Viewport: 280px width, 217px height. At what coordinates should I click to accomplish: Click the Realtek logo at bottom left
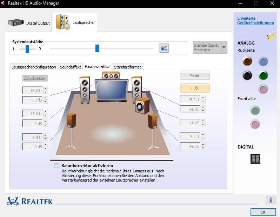tap(29, 201)
